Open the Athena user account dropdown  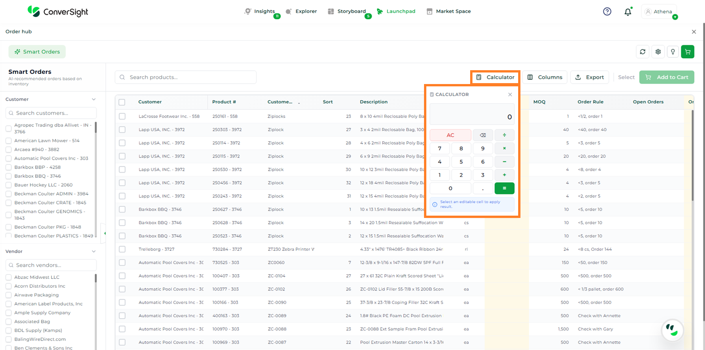pyautogui.click(x=659, y=12)
